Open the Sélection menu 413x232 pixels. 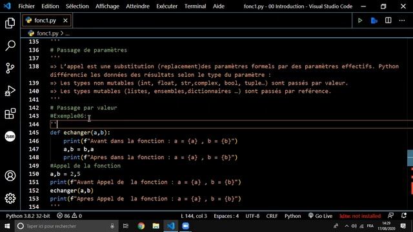(77, 6)
